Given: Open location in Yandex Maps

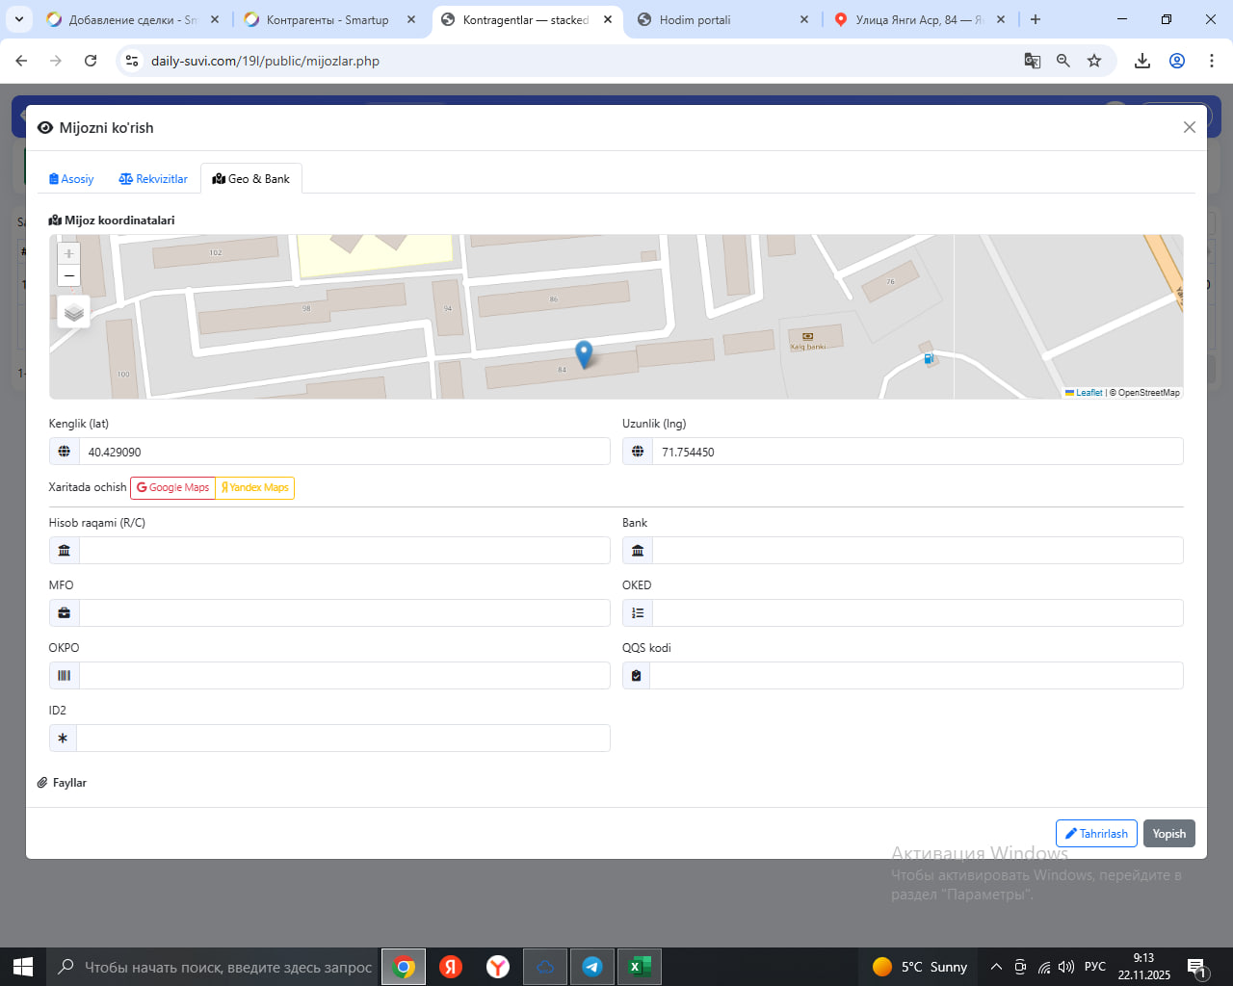Looking at the screenshot, I should click(x=255, y=488).
